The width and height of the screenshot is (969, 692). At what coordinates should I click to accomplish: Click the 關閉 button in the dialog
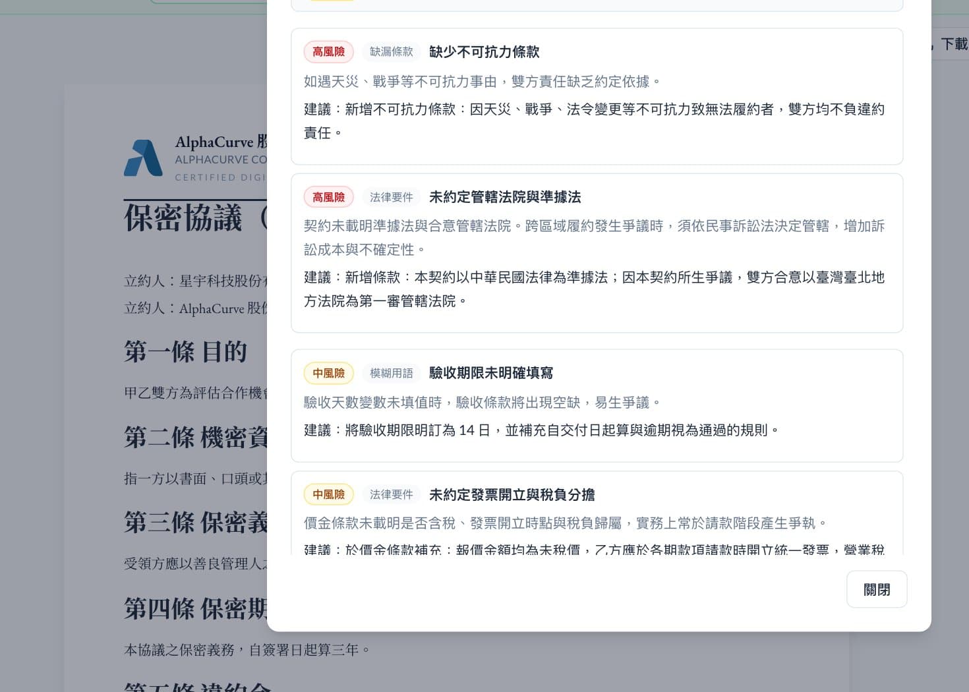pyautogui.click(x=877, y=589)
